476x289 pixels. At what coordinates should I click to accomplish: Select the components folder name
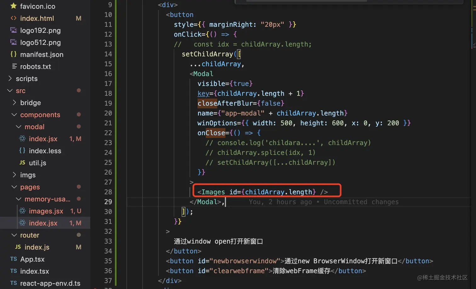pyautogui.click(x=40, y=115)
